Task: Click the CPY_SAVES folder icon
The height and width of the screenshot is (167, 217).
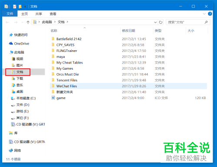Action: click(53, 45)
